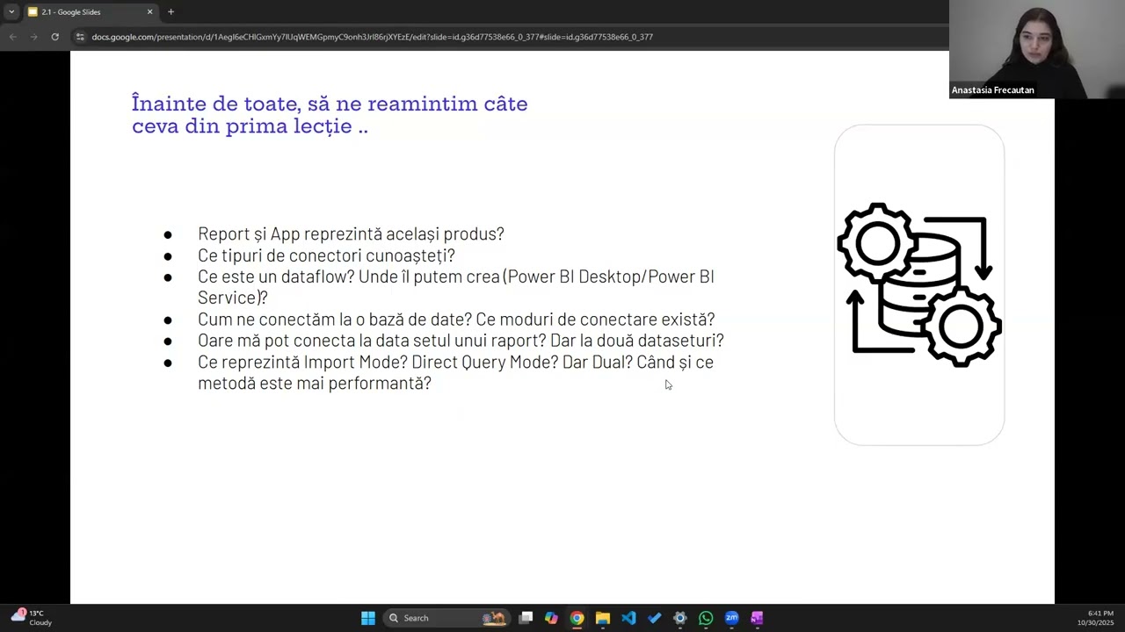
Task: Click the 'Ce este un dataflow?' bullet
Action: [455, 287]
